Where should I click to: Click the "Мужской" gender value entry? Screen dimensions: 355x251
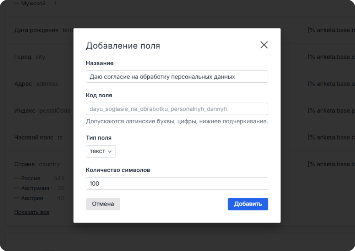coord(33,4)
